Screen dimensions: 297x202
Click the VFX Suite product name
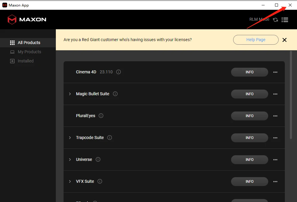(x=85, y=181)
